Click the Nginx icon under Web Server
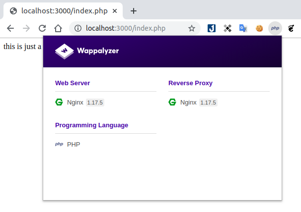This screenshot has width=301, height=212. tap(59, 102)
